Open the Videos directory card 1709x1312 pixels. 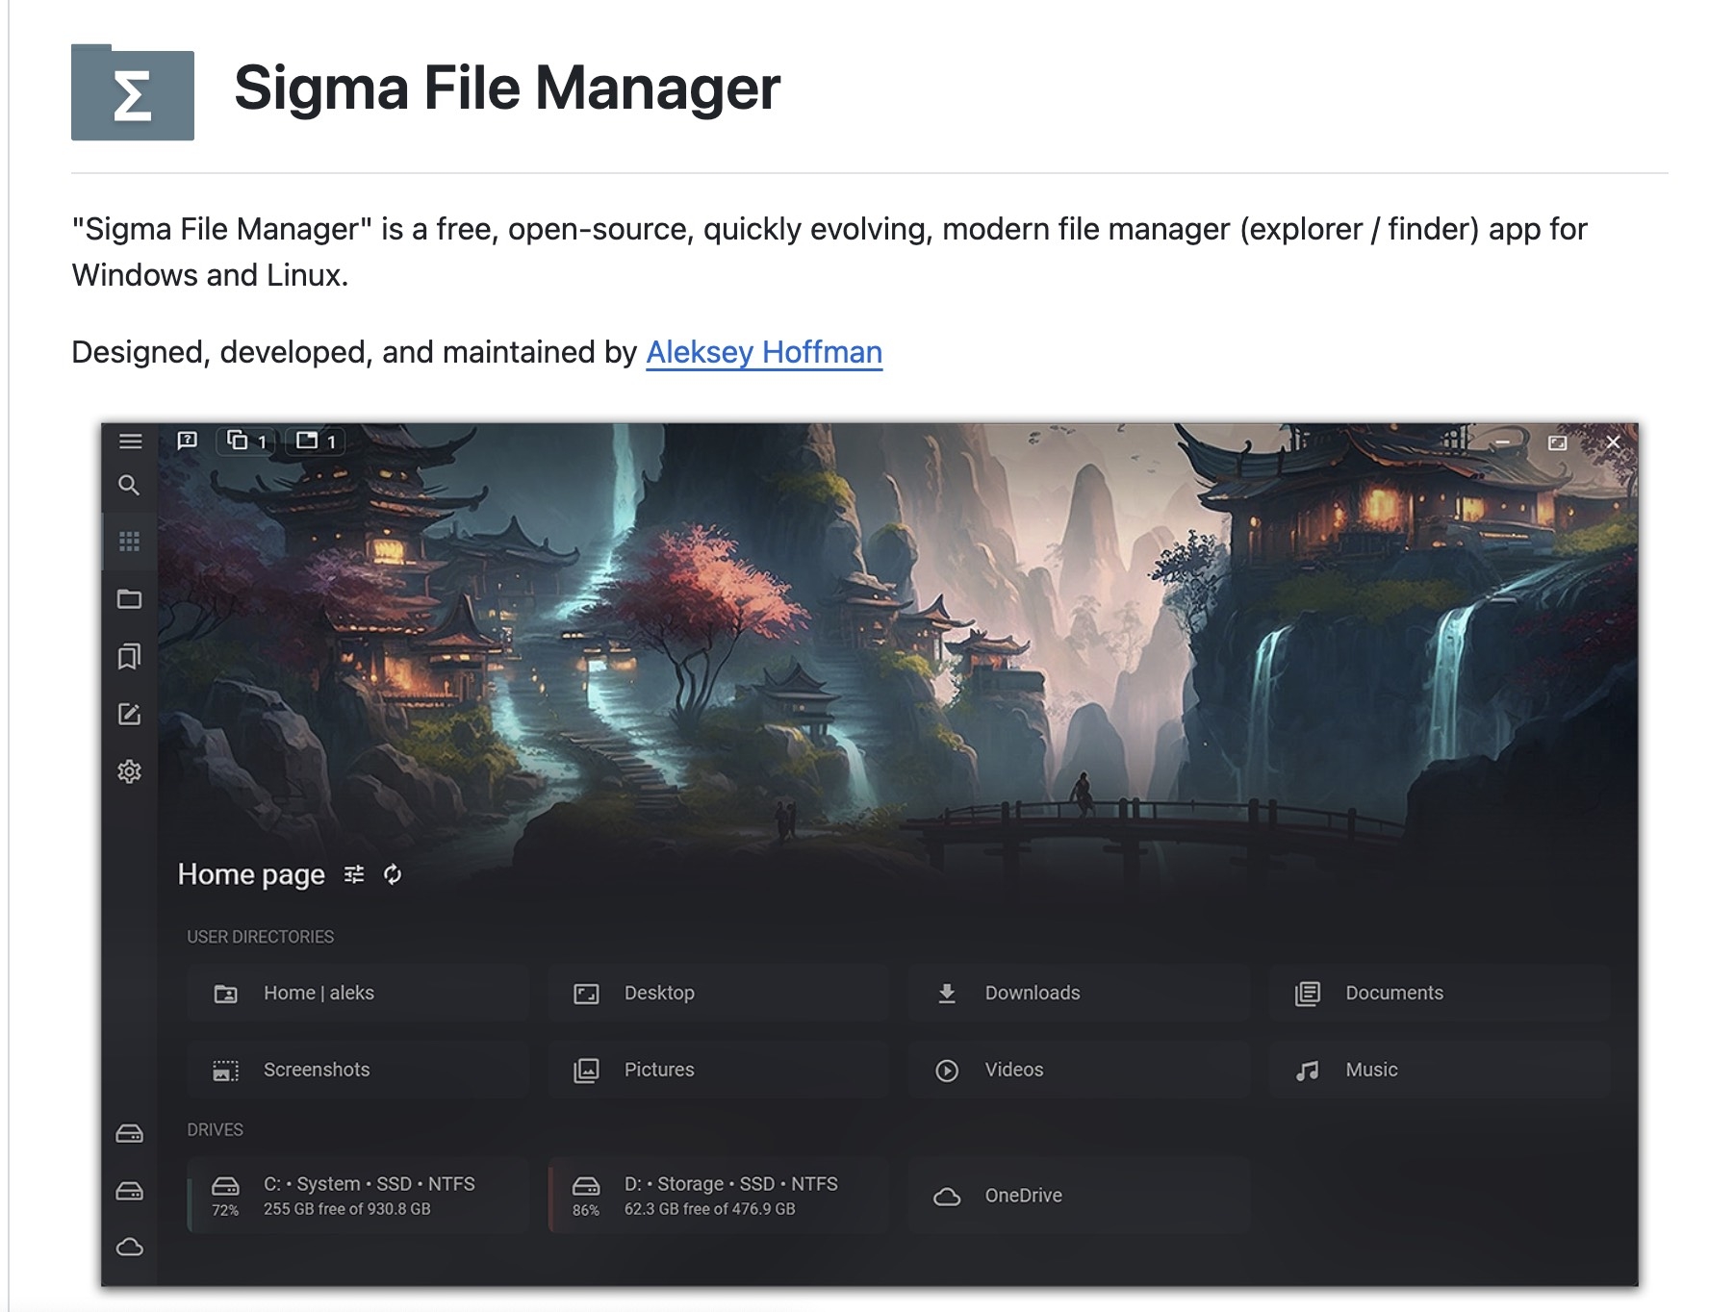pyautogui.click(x=1079, y=1070)
